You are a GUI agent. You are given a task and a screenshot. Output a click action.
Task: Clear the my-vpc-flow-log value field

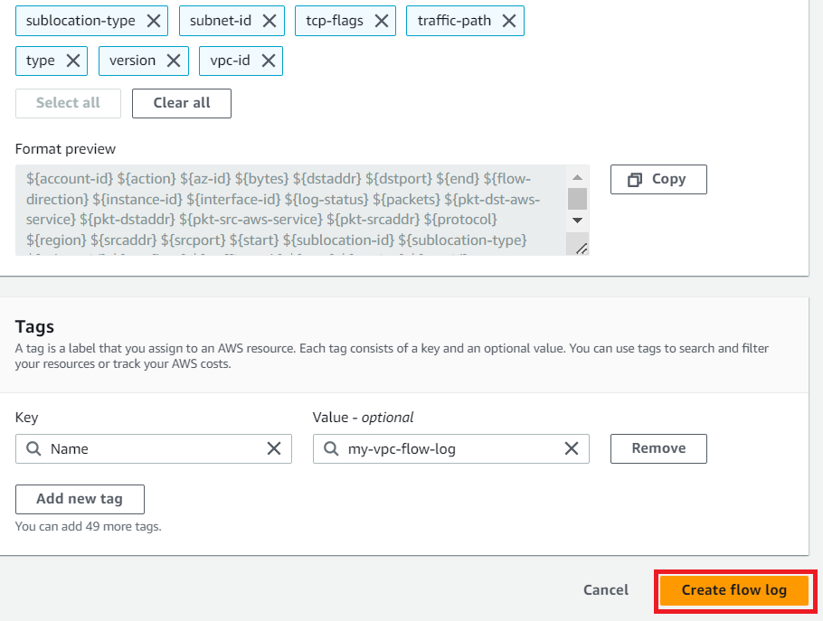571,448
